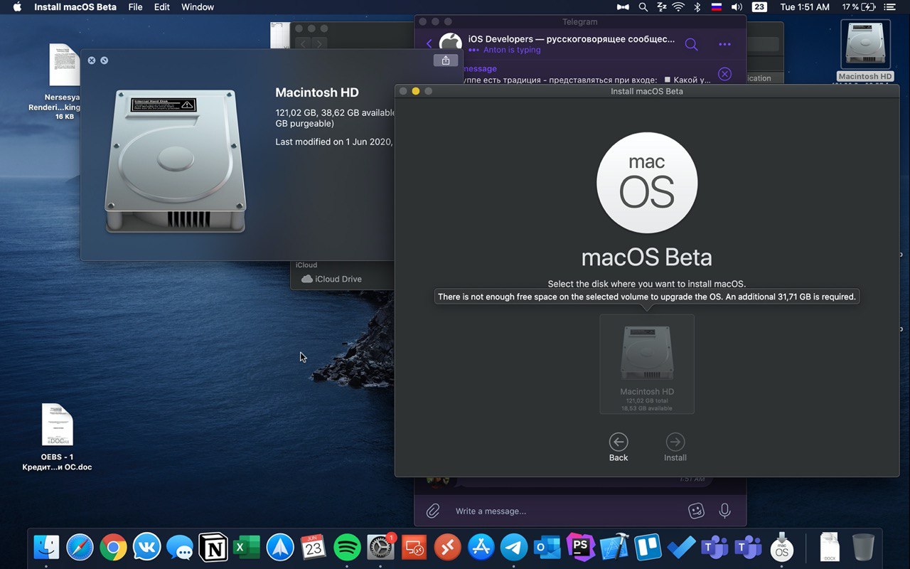The height and width of the screenshot is (569, 910).
Task: Open the Spark mail app in the Dock
Action: 280,547
